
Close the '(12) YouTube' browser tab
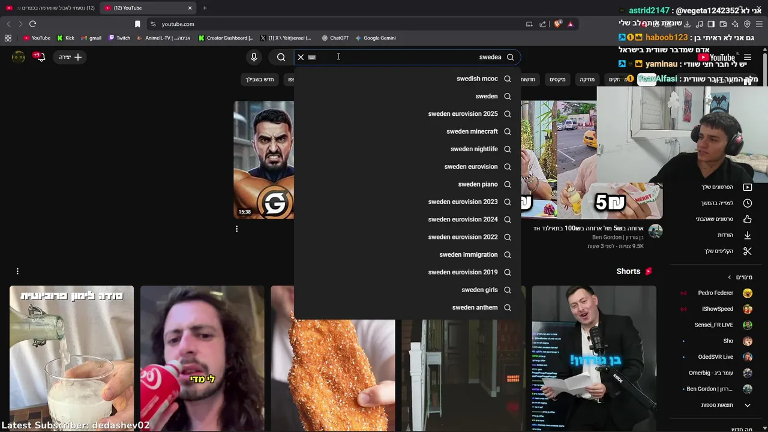[x=190, y=8]
